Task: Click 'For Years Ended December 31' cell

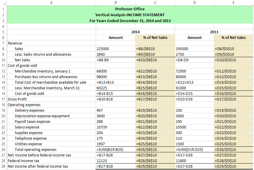Action: click(130, 21)
